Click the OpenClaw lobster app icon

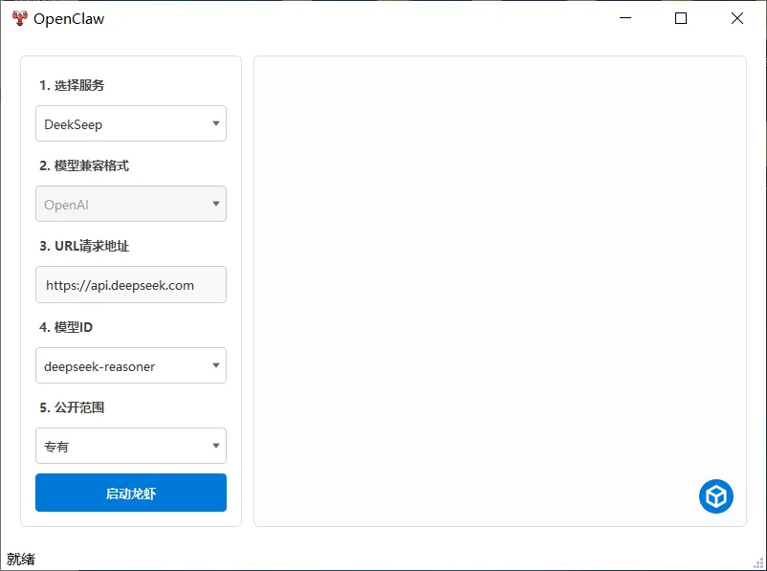click(x=19, y=18)
